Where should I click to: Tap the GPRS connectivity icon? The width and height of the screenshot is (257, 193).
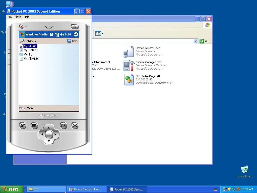[51, 34]
